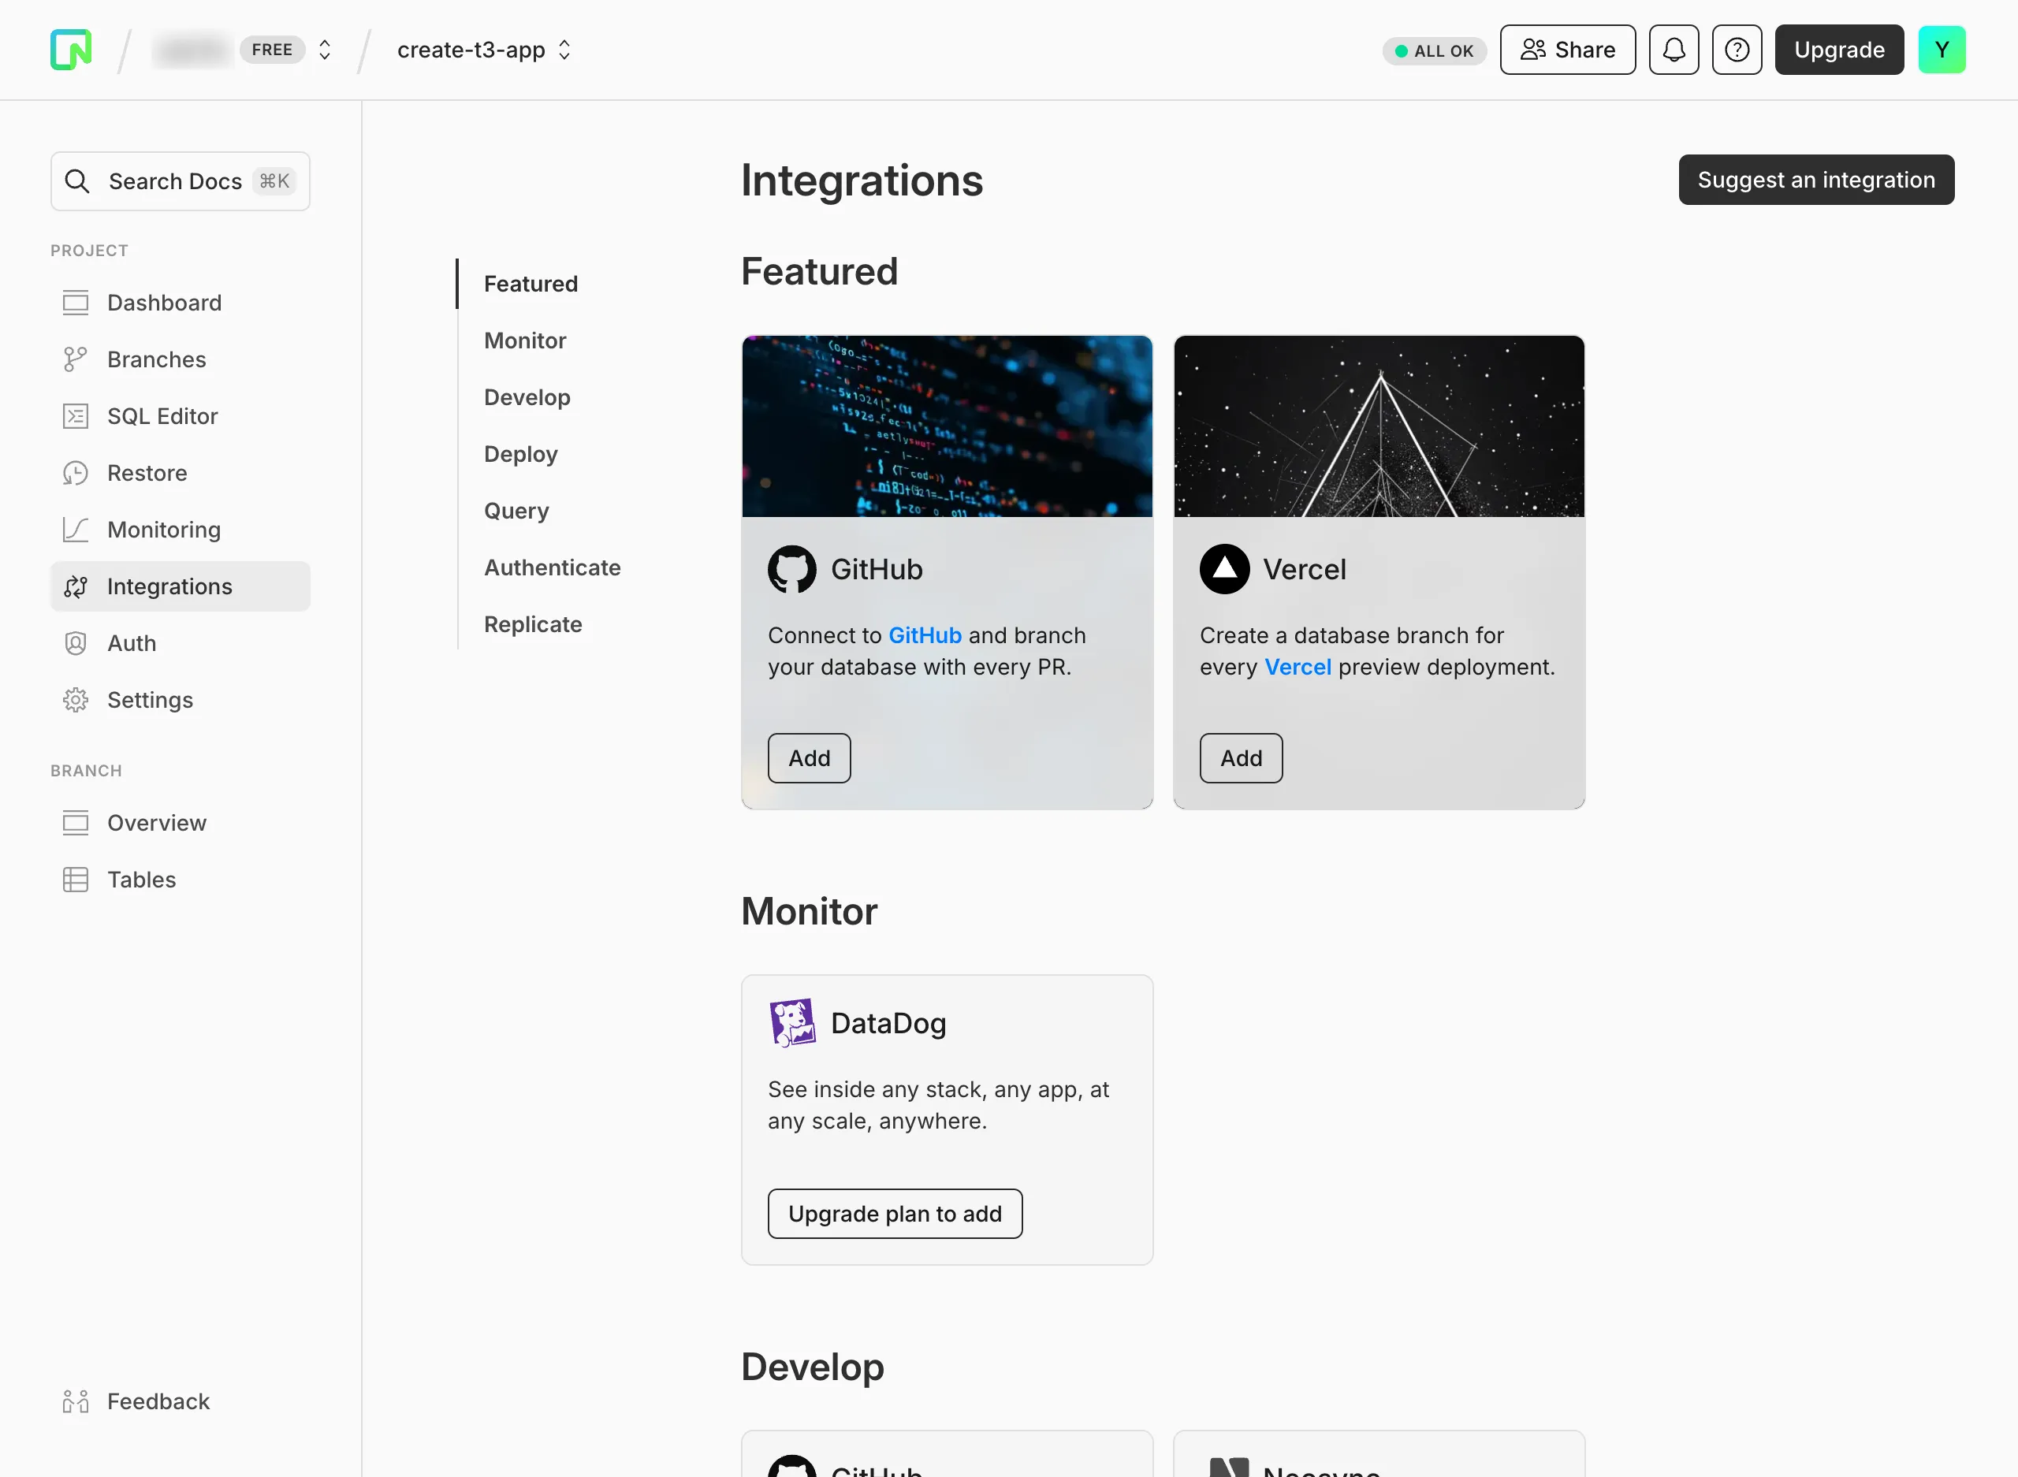This screenshot has height=1477, width=2018.
Task: Click the Integrations sidebar icon
Action: (x=76, y=586)
